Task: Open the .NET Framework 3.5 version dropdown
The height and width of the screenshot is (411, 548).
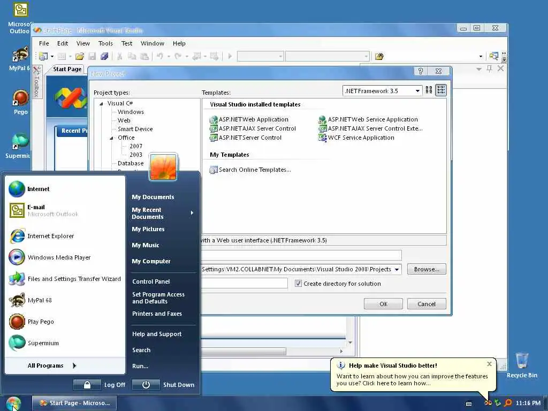Action: pyautogui.click(x=417, y=91)
